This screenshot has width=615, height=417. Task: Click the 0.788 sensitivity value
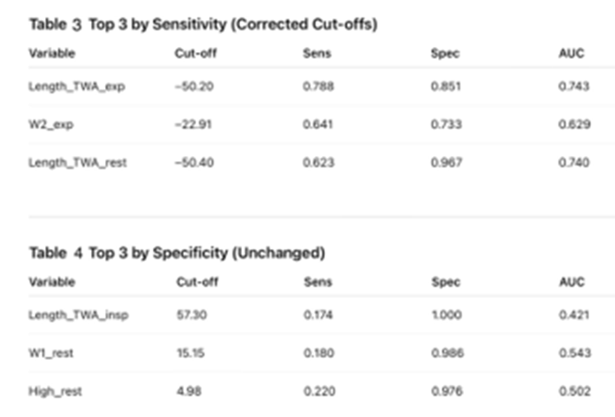(318, 86)
